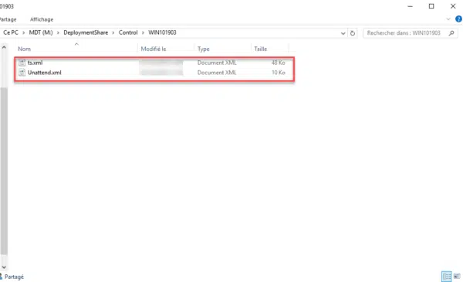Navigate to Ce PC in breadcrumb

click(11, 32)
